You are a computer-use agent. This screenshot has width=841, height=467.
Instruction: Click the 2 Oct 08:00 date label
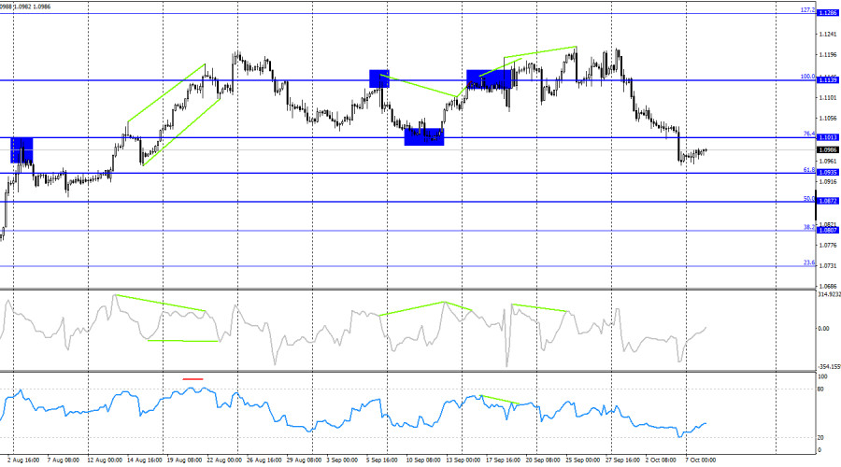pyautogui.click(x=661, y=460)
